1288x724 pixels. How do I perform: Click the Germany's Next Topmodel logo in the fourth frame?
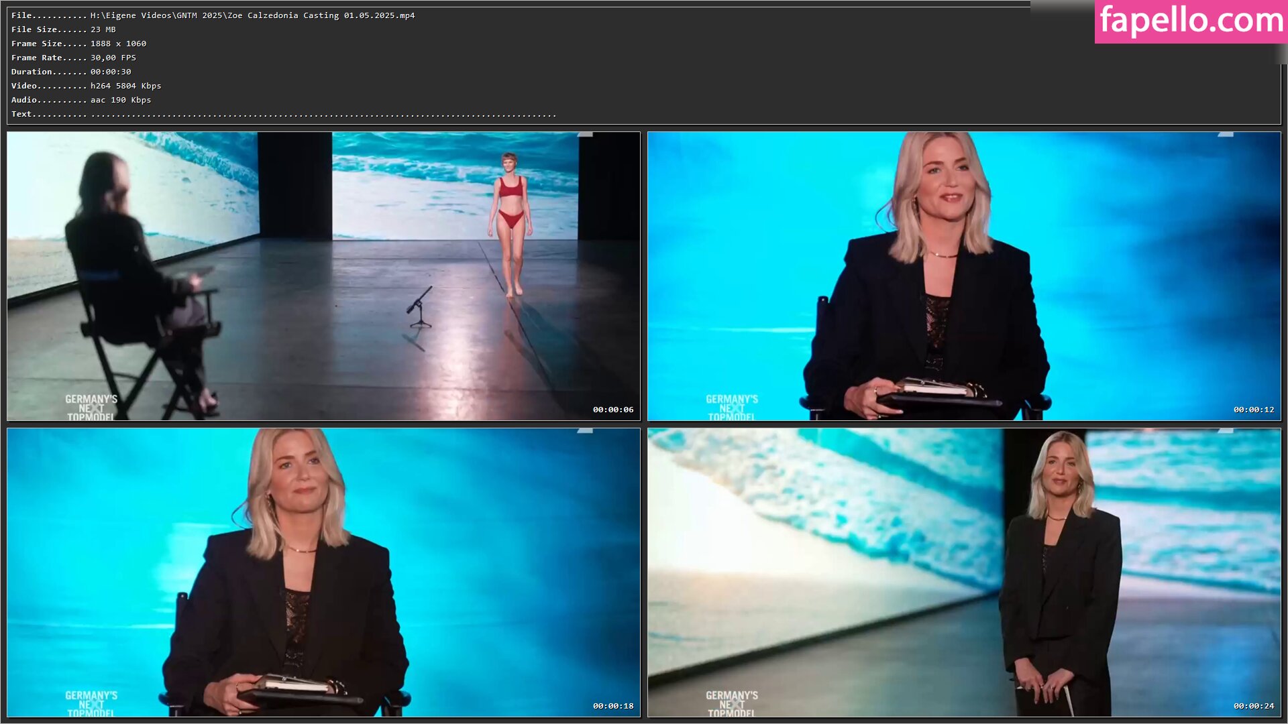tap(732, 704)
